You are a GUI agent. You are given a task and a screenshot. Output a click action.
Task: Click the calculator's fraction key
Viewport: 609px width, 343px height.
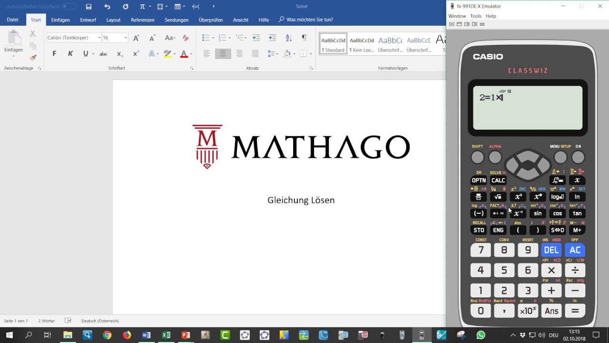[478, 197]
